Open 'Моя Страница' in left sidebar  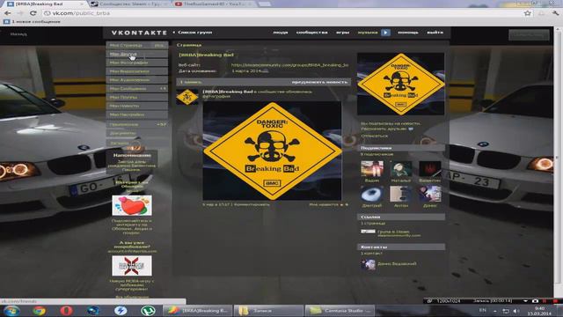pos(126,45)
